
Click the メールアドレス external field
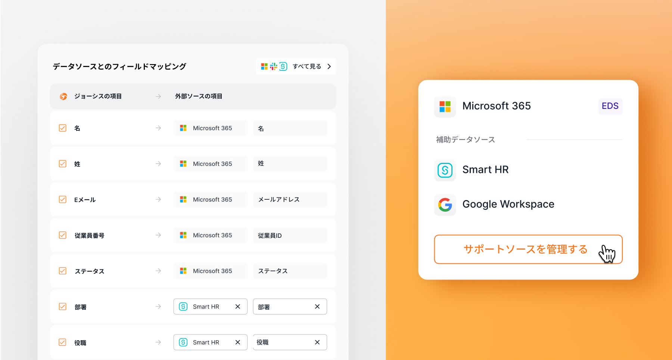(x=290, y=199)
